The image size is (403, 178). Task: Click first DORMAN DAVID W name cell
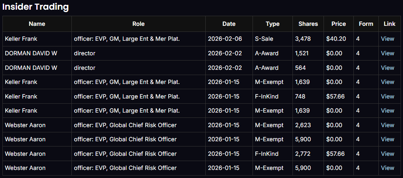31,53
